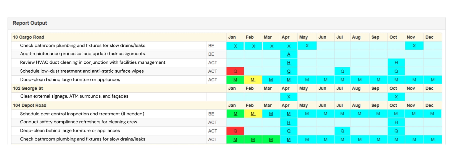Open the underlined A link in the Audit maintenance processes row

pyautogui.click(x=288, y=54)
